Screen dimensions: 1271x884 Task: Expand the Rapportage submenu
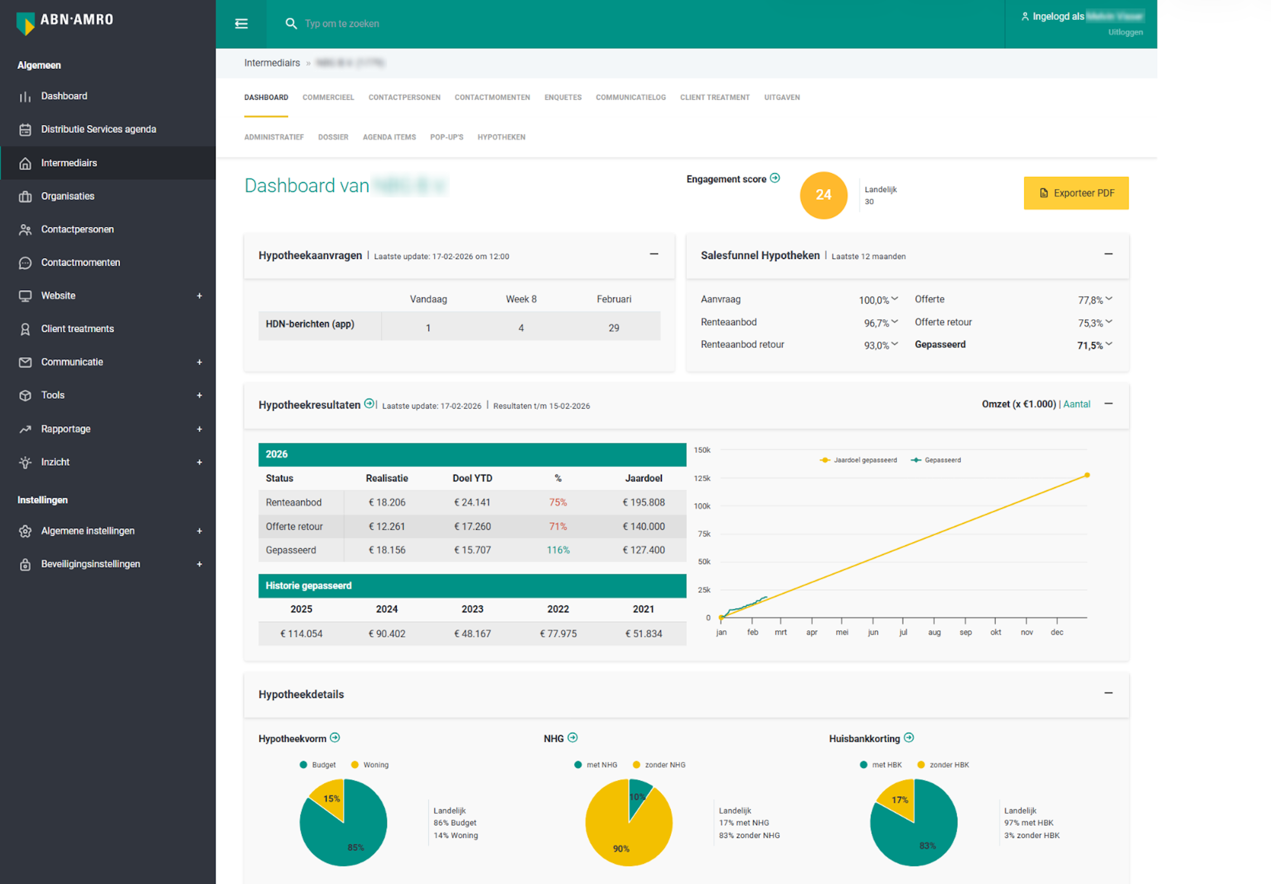[x=199, y=429]
